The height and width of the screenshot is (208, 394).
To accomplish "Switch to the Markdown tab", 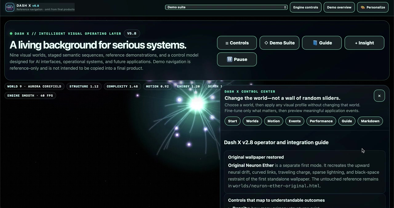I will tap(370, 121).
